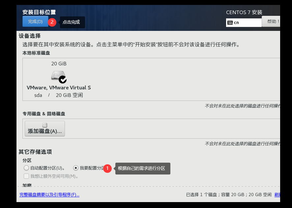The width and height of the screenshot is (292, 208).
Task: Click the checkmark badge on the disk
Action: 63,79
